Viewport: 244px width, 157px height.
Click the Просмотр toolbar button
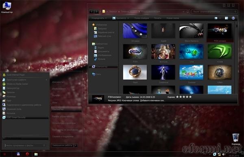119,18
